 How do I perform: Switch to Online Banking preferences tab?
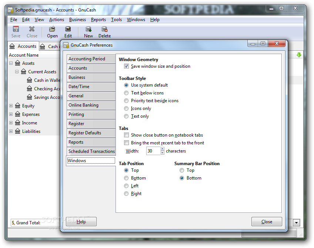[91, 105]
